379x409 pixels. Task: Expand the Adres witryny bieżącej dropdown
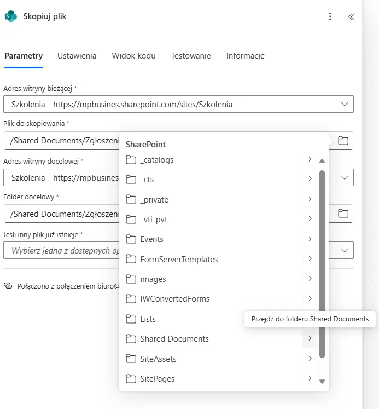(345, 104)
